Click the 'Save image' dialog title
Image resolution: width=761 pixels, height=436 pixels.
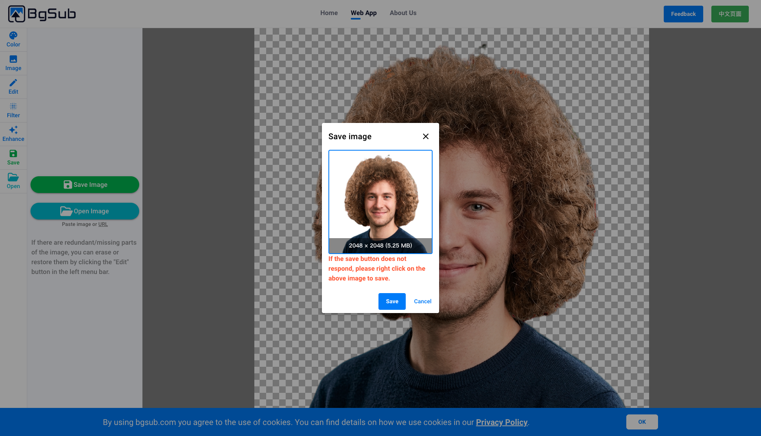click(350, 136)
